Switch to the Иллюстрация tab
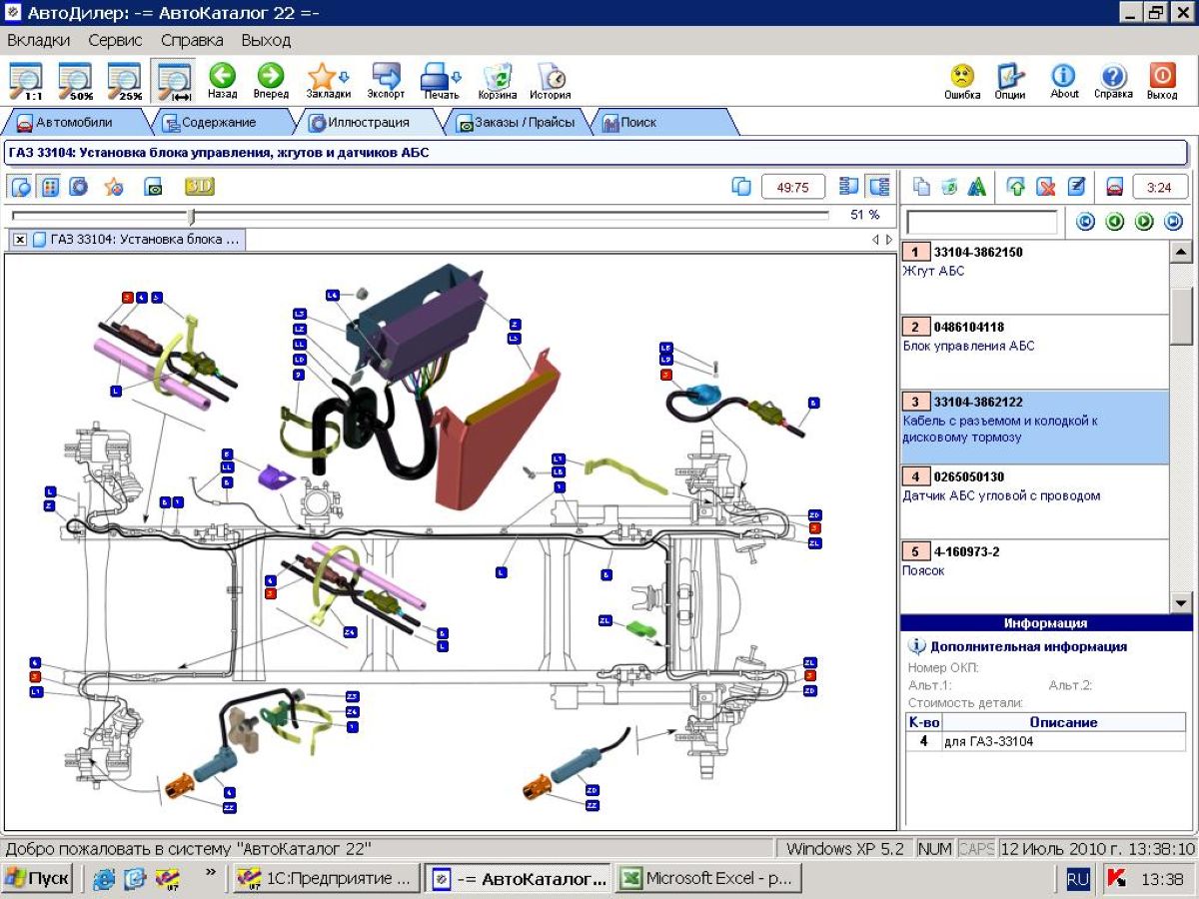The height and width of the screenshot is (899, 1199). point(369,123)
